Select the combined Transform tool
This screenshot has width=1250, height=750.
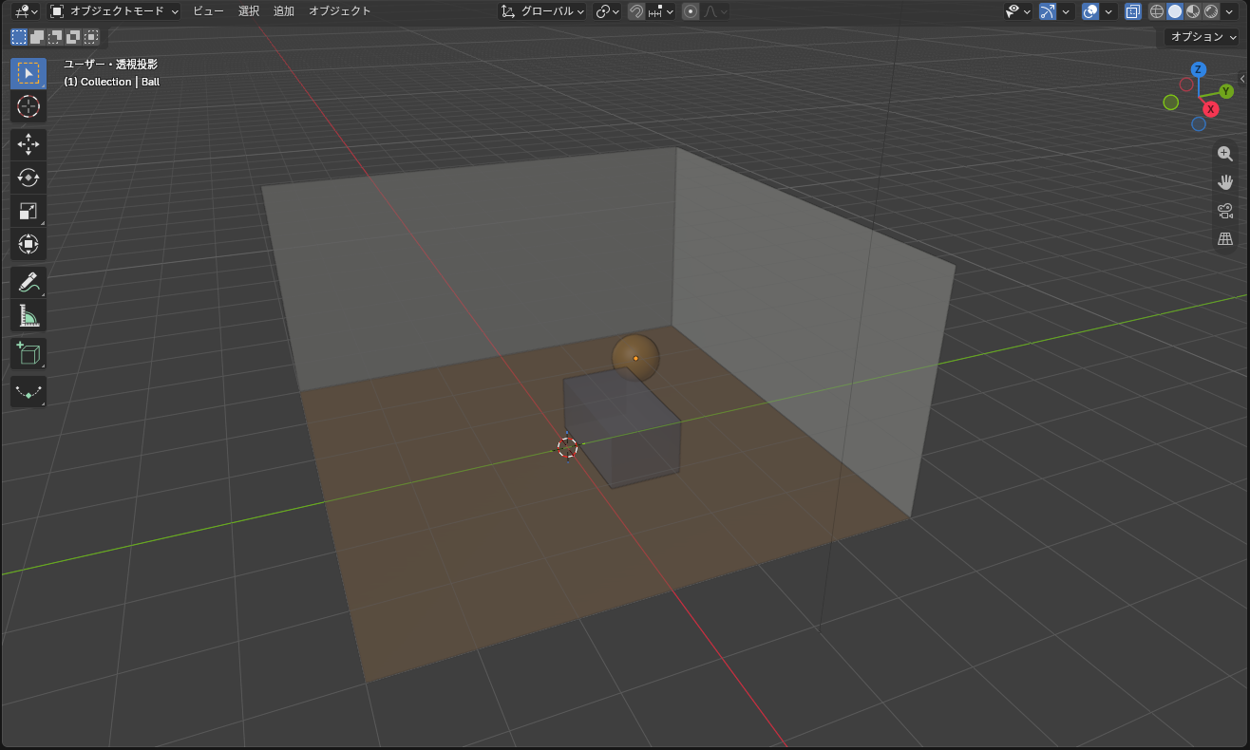28,244
